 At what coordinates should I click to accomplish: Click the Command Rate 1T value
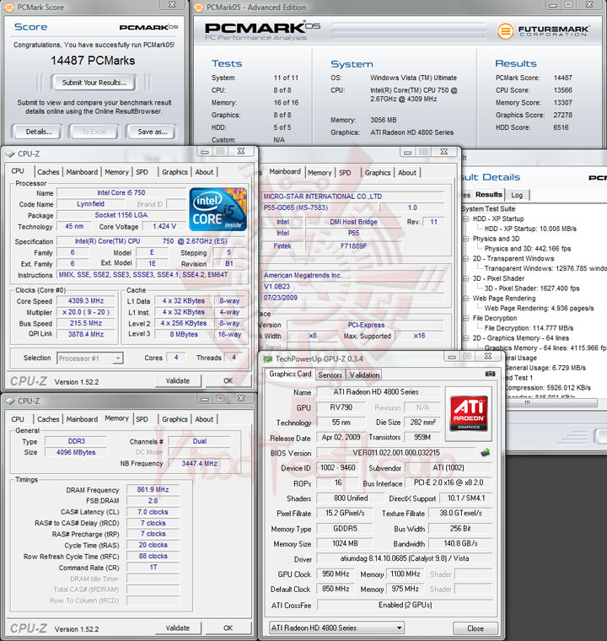tap(153, 568)
